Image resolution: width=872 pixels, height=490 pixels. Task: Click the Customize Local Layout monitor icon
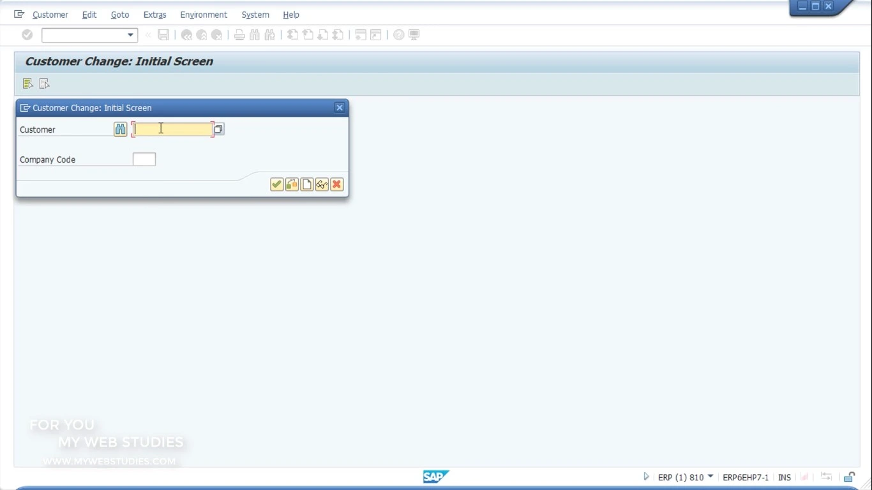point(414,35)
